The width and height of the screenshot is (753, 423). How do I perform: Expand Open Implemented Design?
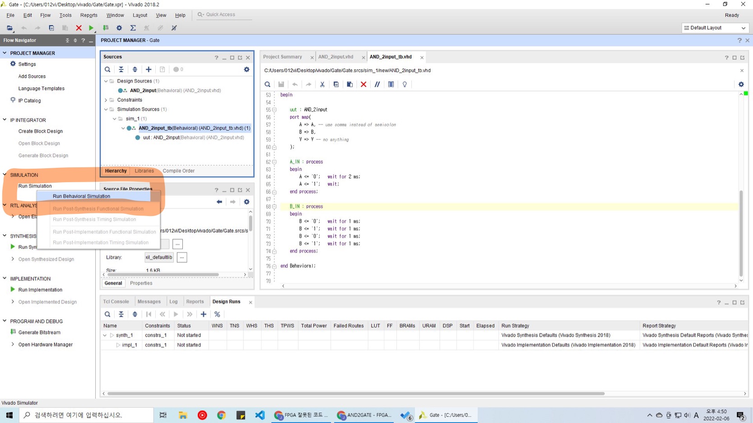[x=13, y=302]
